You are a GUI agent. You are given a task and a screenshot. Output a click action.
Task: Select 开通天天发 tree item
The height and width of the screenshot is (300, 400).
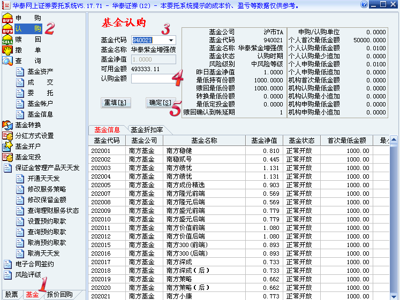(43, 178)
